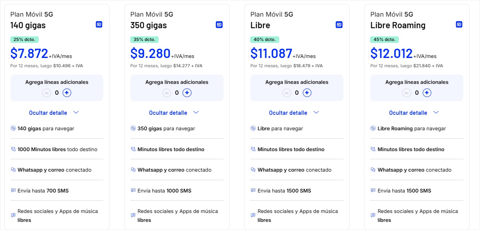This screenshot has height=230, width=480.
Task: Click the Ocultar detalle link on Libre Roaming plan
Action: [x=408, y=112]
